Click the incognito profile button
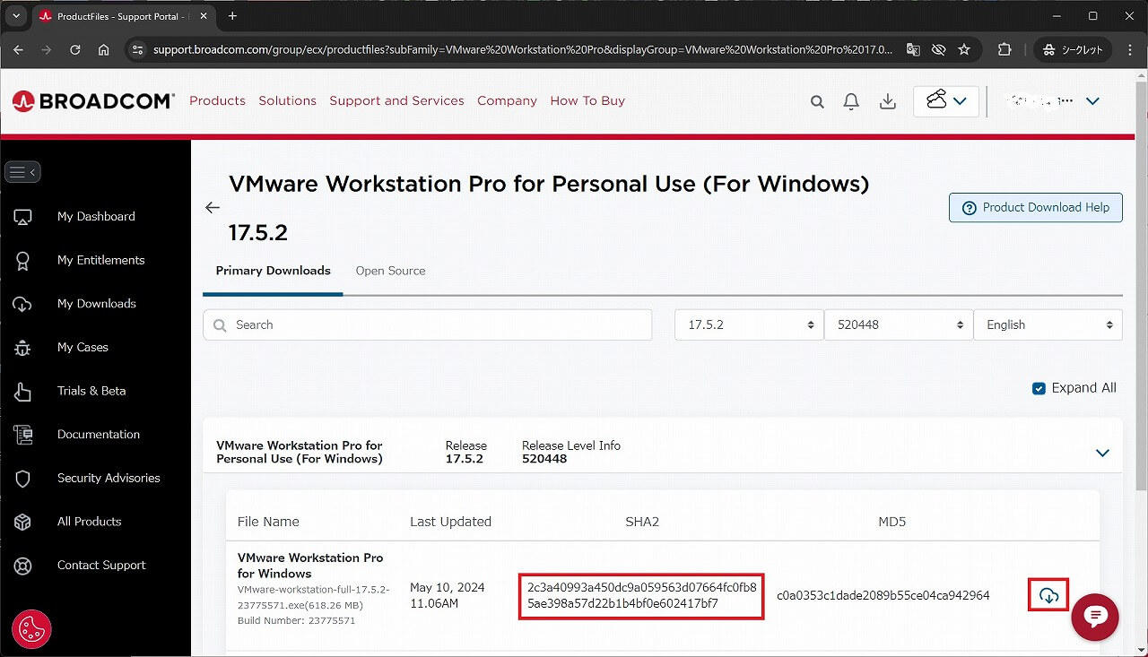Image resolution: width=1148 pixels, height=657 pixels. (1073, 50)
